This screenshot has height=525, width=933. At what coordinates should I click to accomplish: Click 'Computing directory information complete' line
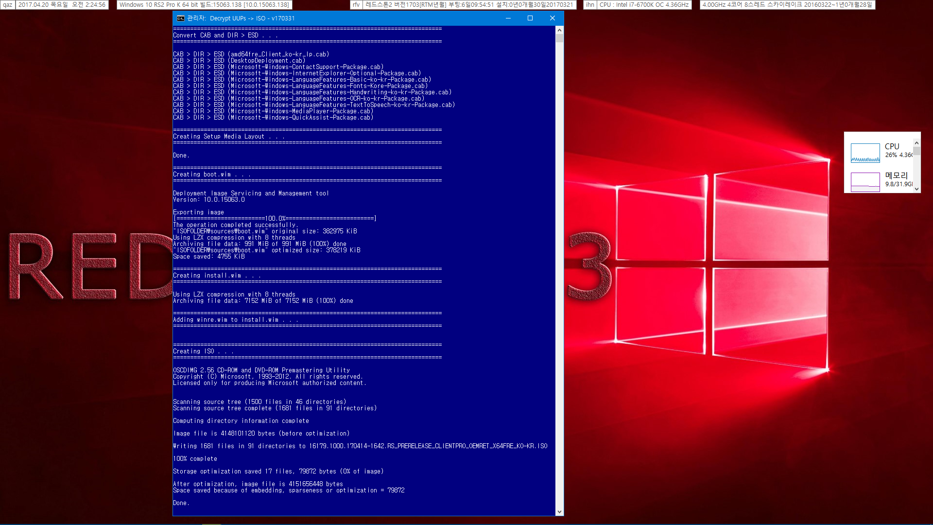click(x=241, y=421)
